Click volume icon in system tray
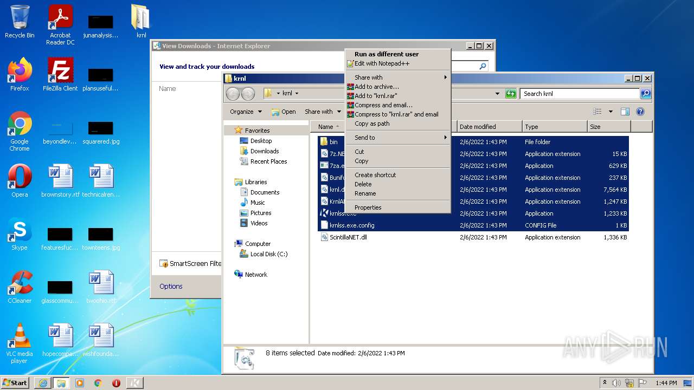 point(617,383)
